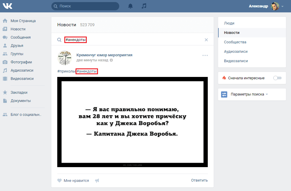This screenshot has height=191, width=291.
Task: Open the music note player icon
Action: pyautogui.click(x=144, y=6)
